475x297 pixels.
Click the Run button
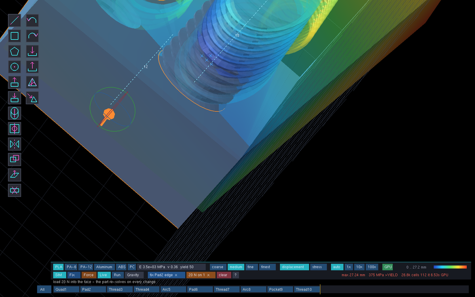[x=117, y=275]
